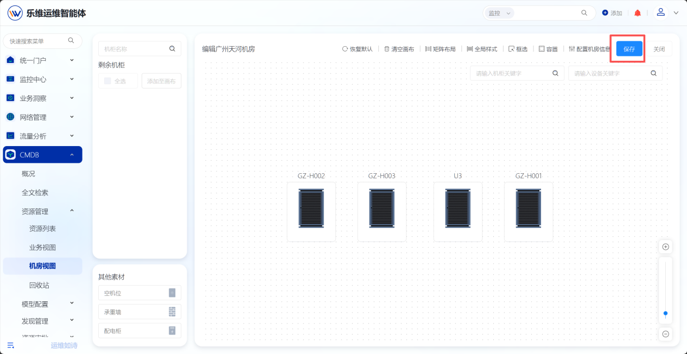The height and width of the screenshot is (354, 687).
Task: Open the notification bell
Action: [638, 13]
